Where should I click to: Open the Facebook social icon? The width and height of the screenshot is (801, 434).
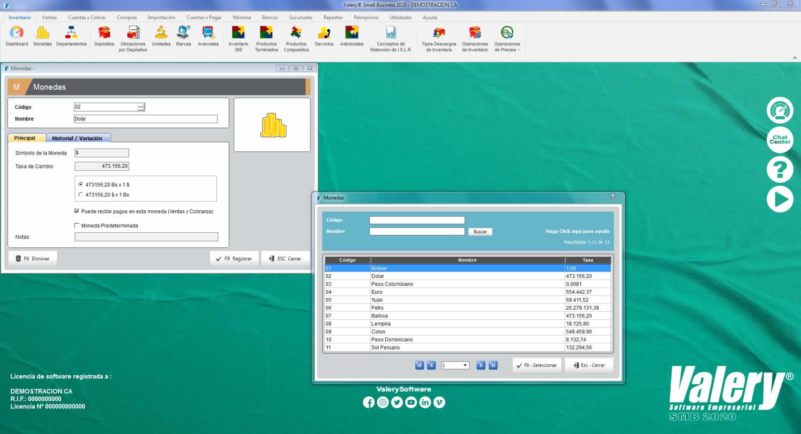369,402
